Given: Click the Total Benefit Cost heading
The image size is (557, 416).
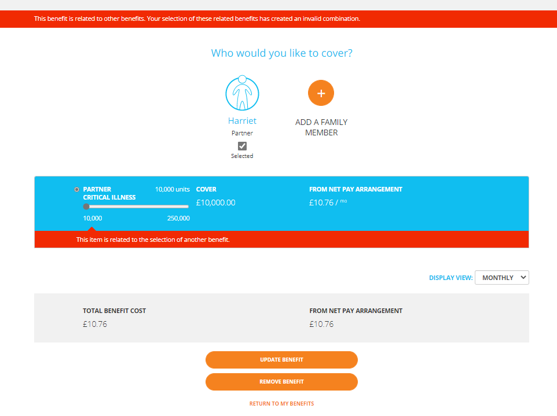Looking at the screenshot, I should (x=115, y=311).
